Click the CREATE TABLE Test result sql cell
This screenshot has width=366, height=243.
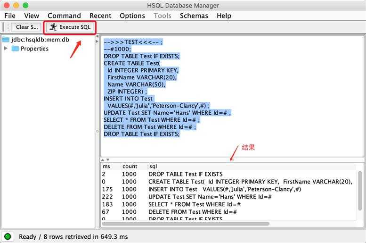pos(250,182)
